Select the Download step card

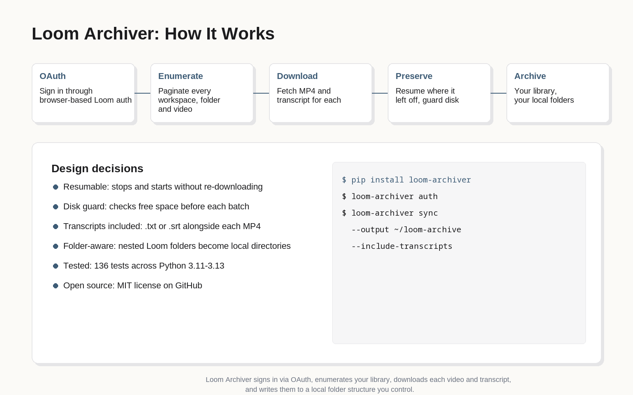point(321,93)
